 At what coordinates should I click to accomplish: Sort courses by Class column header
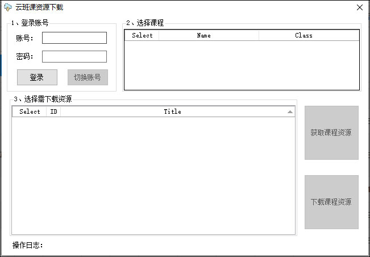(309, 35)
